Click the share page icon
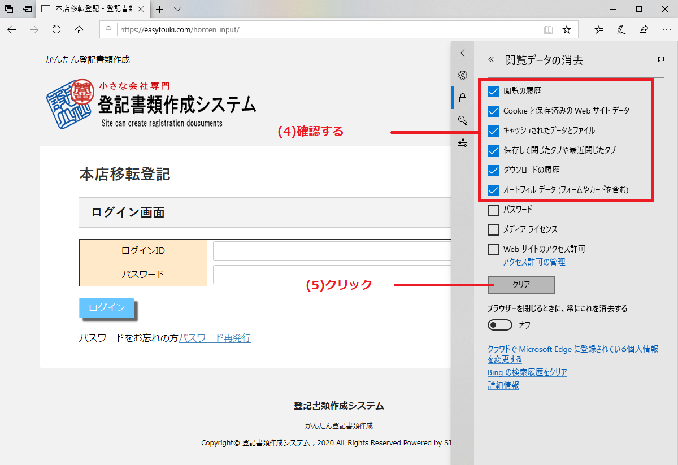This screenshot has height=465, width=678. pos(644,29)
